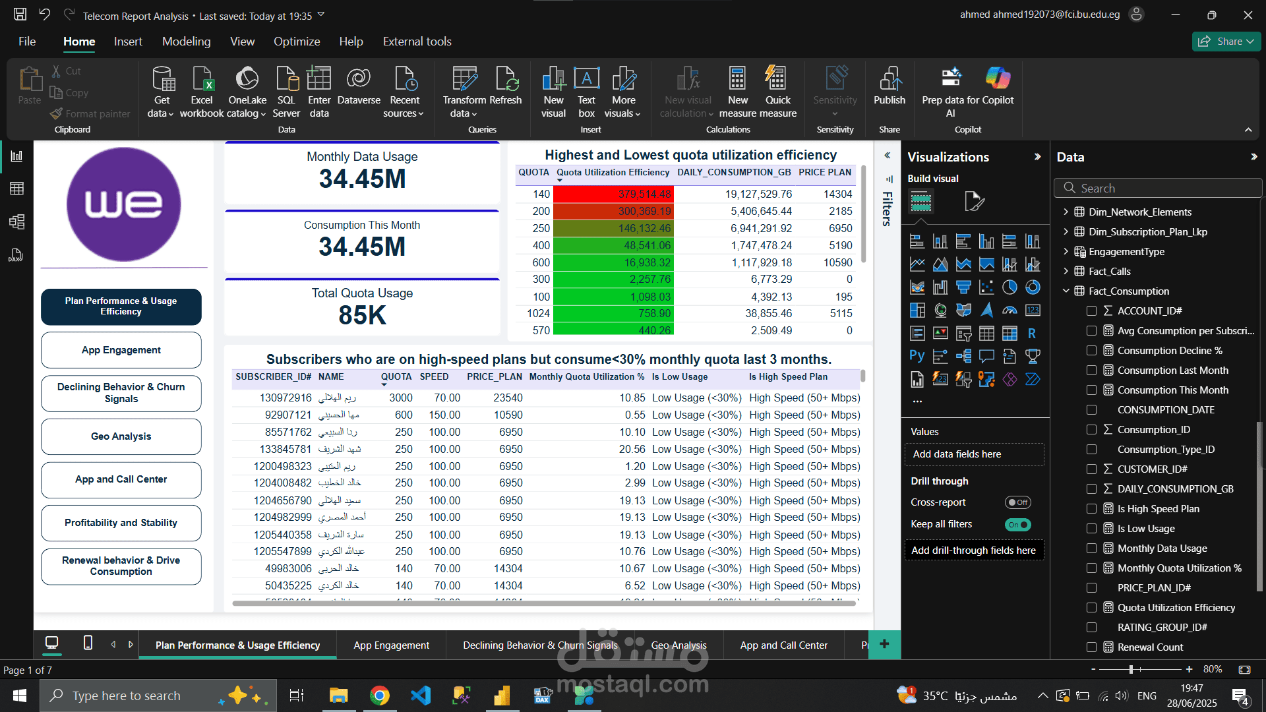The width and height of the screenshot is (1266, 712).
Task: Click the Add data fields here well
Action: tap(975, 454)
